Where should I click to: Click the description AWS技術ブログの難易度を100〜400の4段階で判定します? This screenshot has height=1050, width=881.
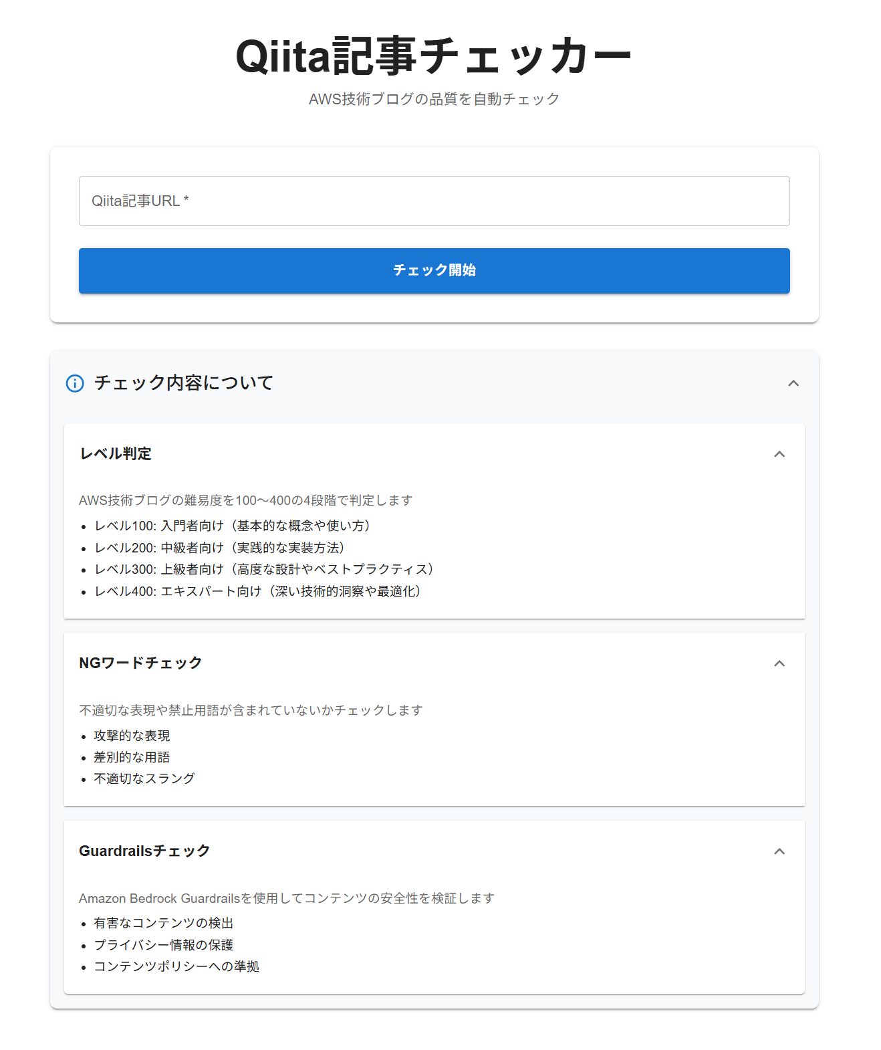pyautogui.click(x=246, y=500)
